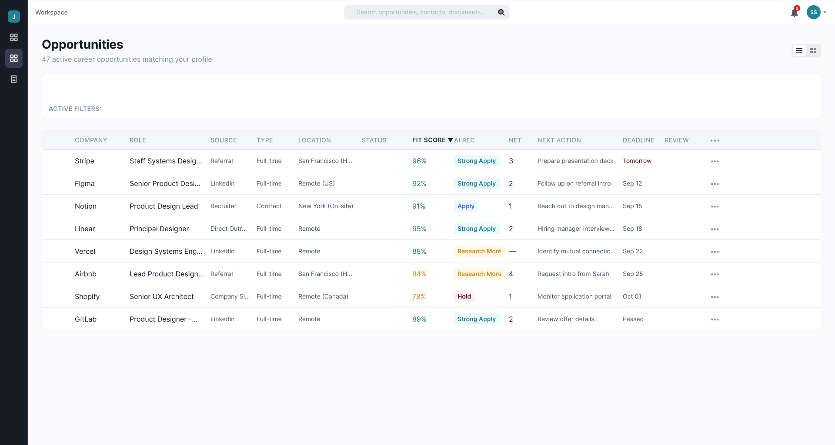Open the Figma row actions menu

point(715,184)
